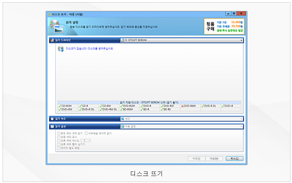Click the BD-ROM cell
This screenshot has width=292, height=183.
click(x=129, y=109)
